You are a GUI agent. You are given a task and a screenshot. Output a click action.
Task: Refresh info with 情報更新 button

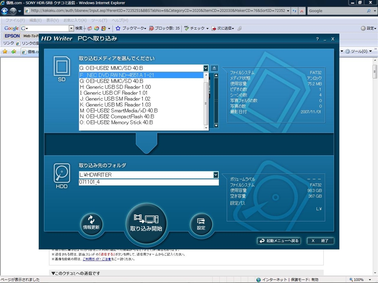91,224
